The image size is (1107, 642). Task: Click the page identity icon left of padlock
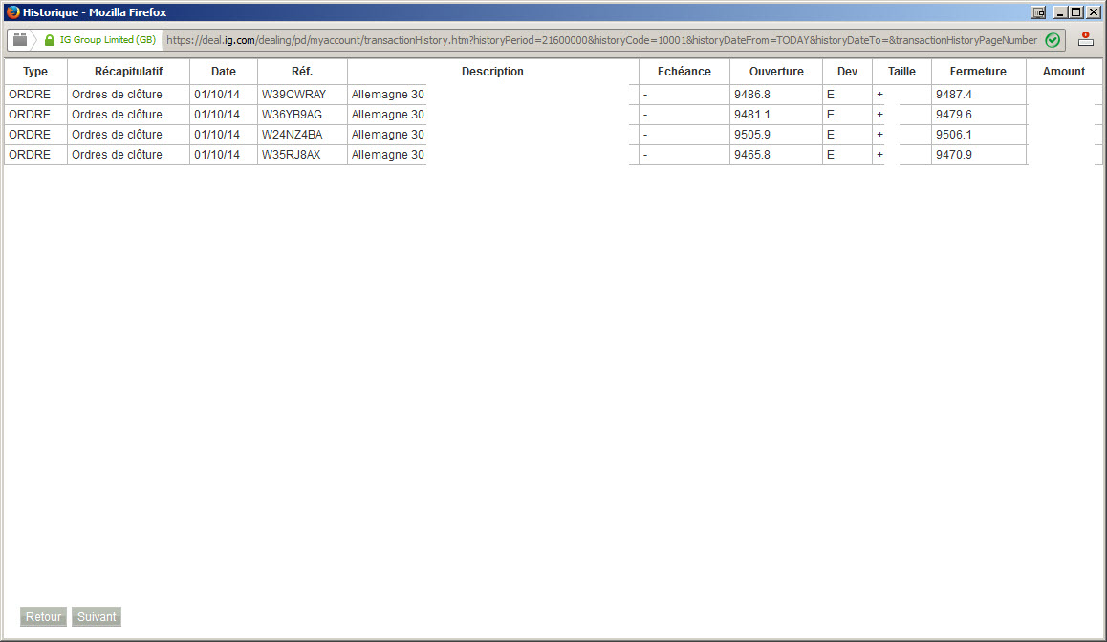coord(20,40)
